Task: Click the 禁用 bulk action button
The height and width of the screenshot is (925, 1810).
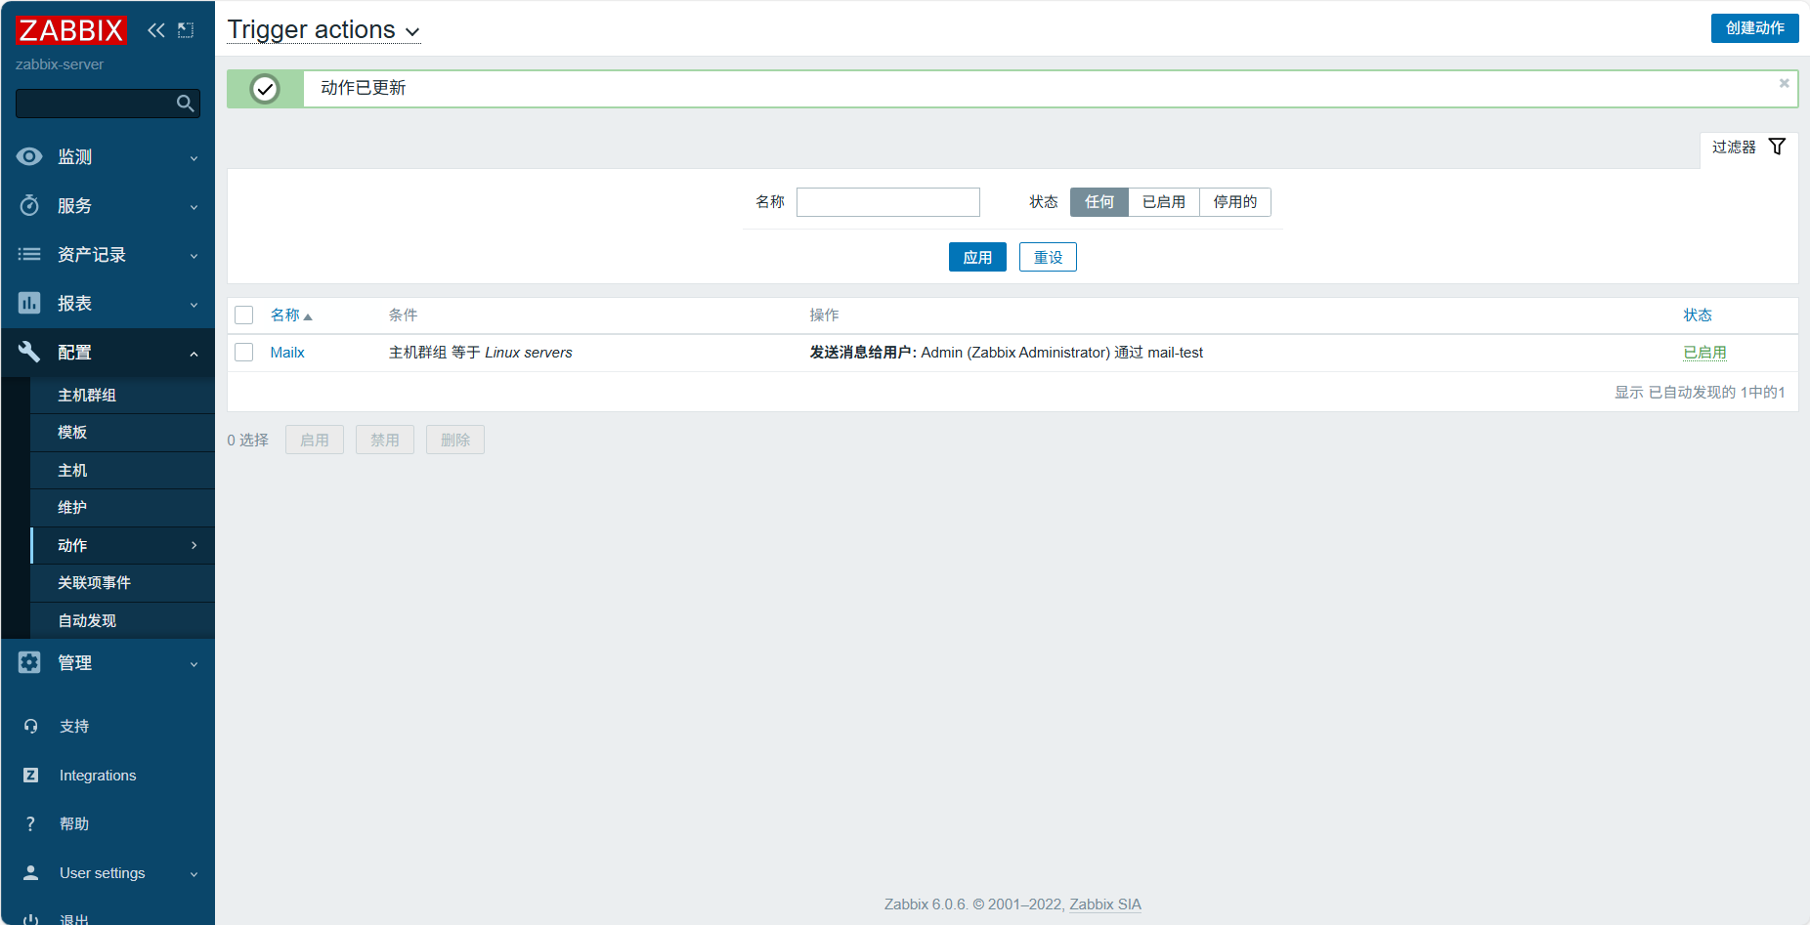Action: coord(385,440)
